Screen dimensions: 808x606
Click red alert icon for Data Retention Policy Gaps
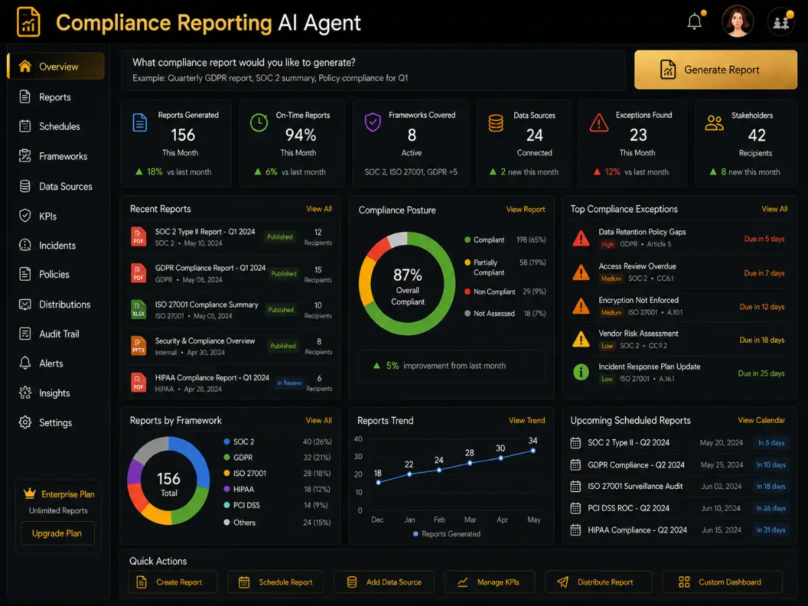(x=580, y=238)
